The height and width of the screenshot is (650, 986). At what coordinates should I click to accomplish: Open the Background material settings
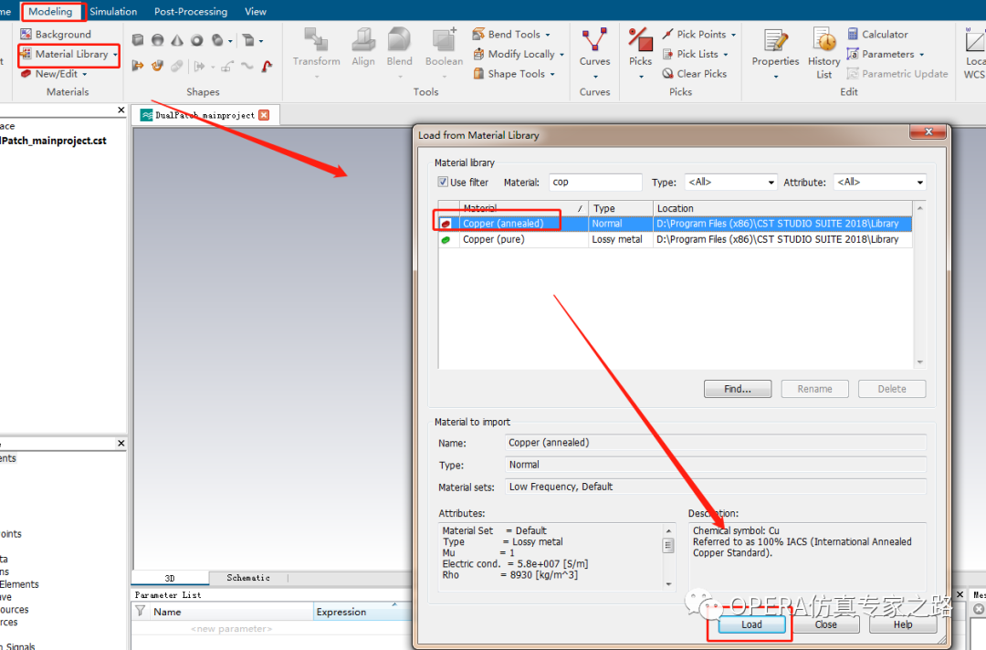click(56, 34)
